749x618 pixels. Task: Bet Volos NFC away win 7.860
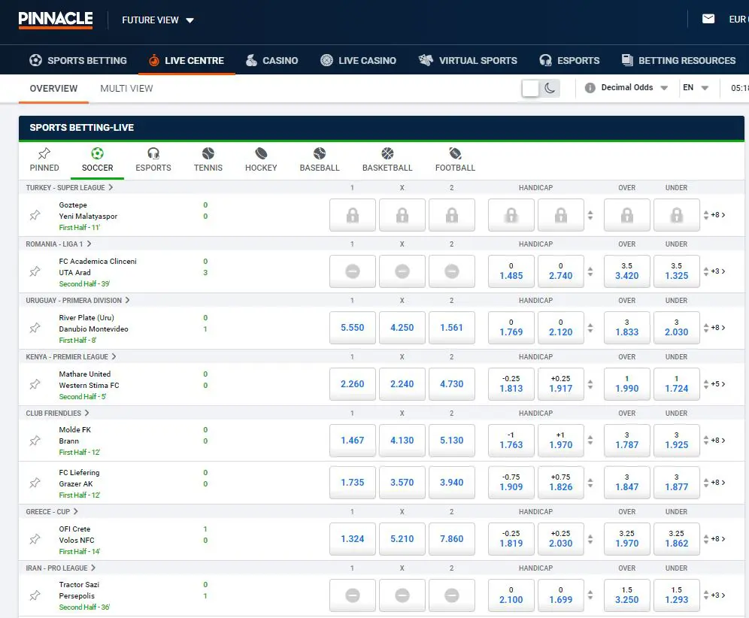452,539
